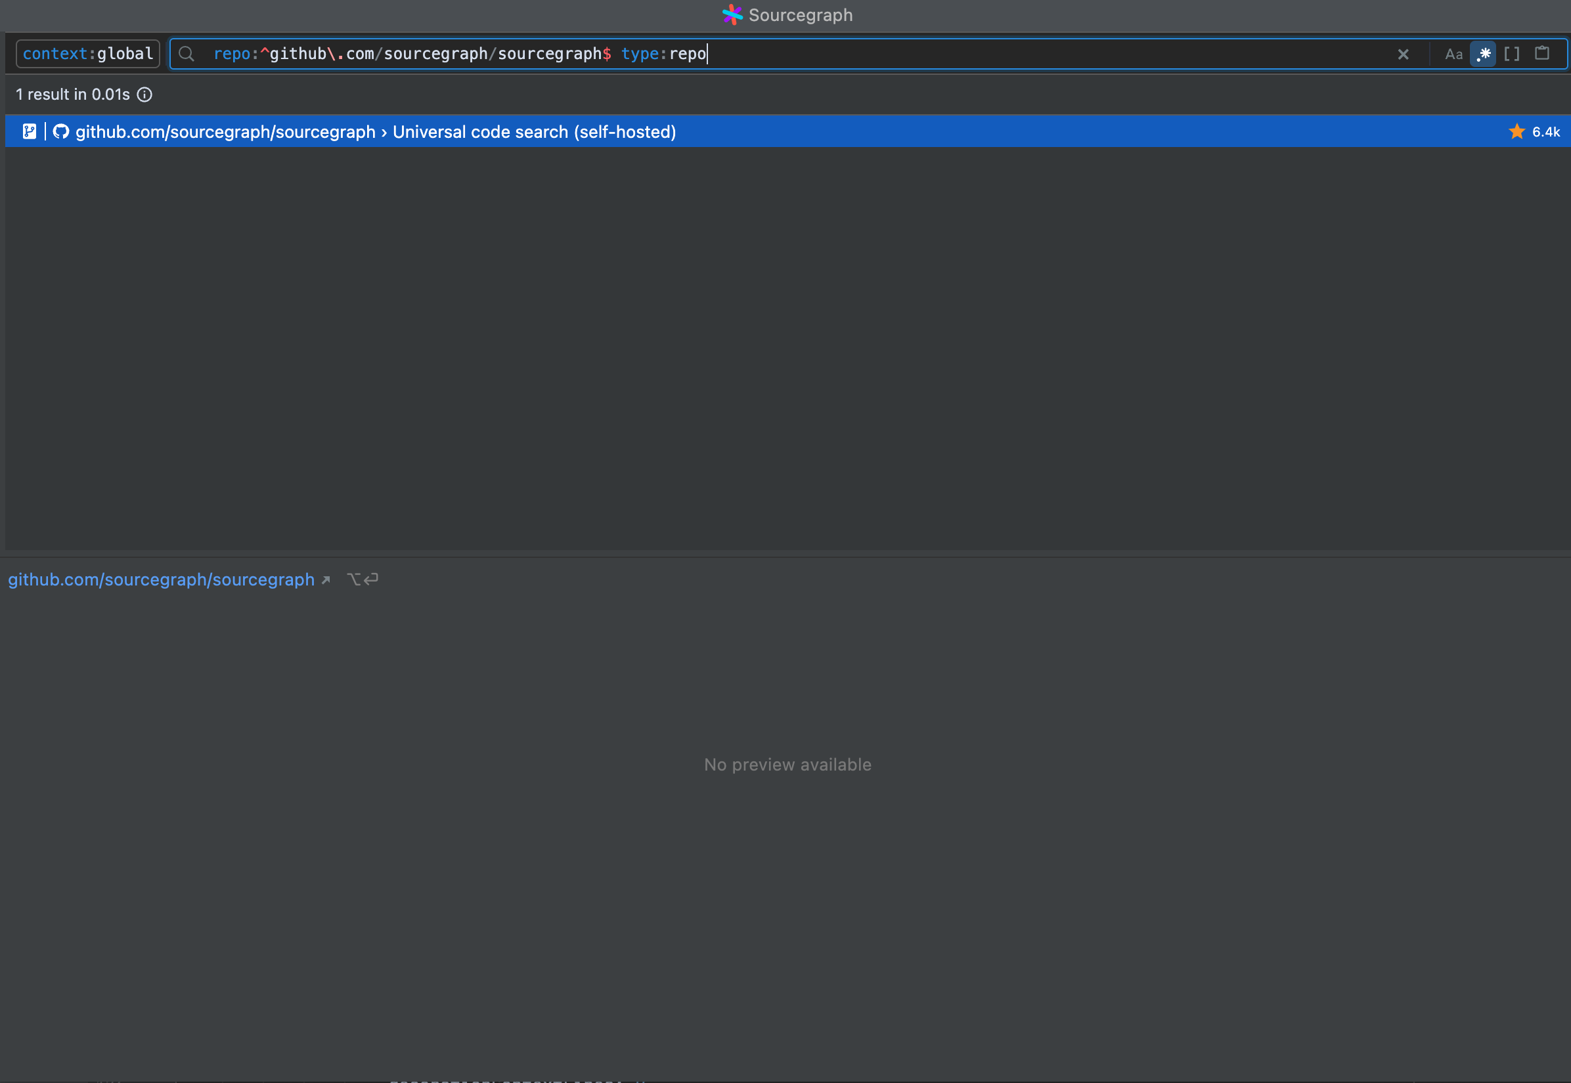Image resolution: width=1571 pixels, height=1083 pixels.
Task: Click the magnifying glass search icon
Action: [x=187, y=54]
